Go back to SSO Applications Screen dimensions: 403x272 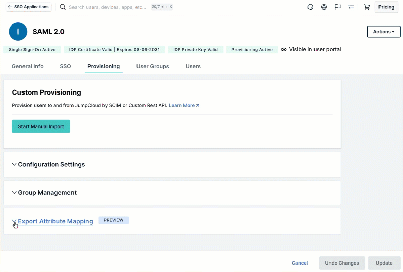tap(29, 7)
